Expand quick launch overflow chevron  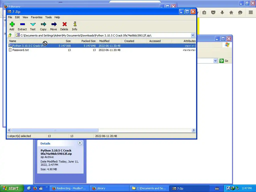[x=47, y=187]
